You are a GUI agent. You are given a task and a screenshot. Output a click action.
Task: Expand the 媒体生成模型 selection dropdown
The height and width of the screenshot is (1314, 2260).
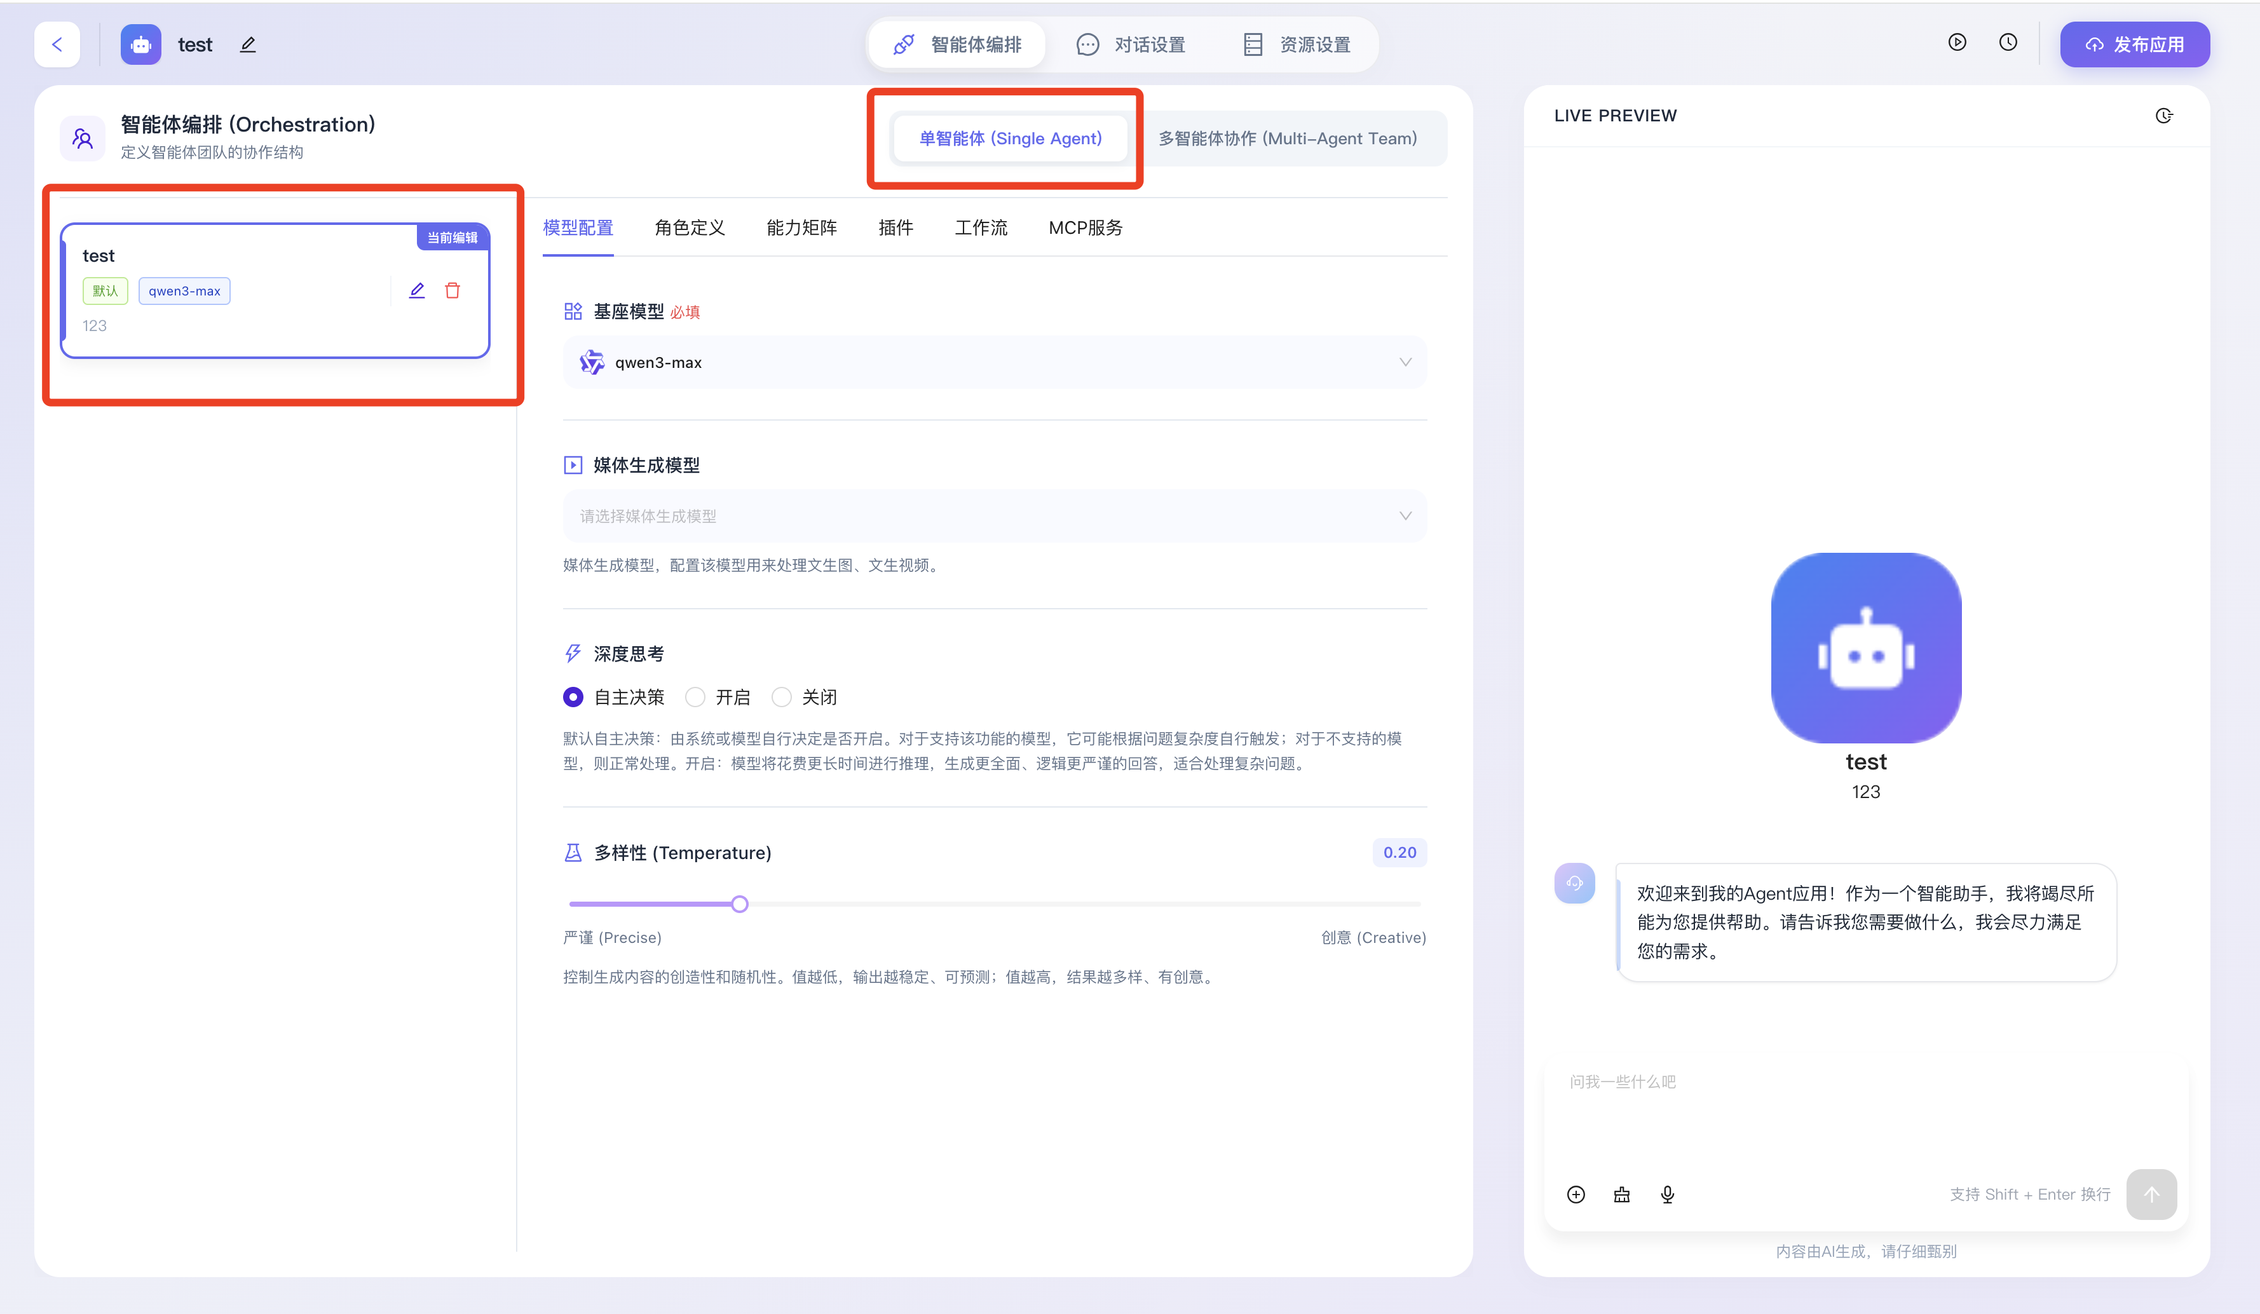[994, 517]
